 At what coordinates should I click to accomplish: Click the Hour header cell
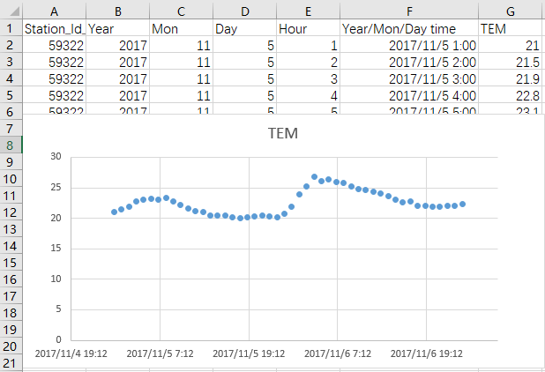pyautogui.click(x=308, y=28)
